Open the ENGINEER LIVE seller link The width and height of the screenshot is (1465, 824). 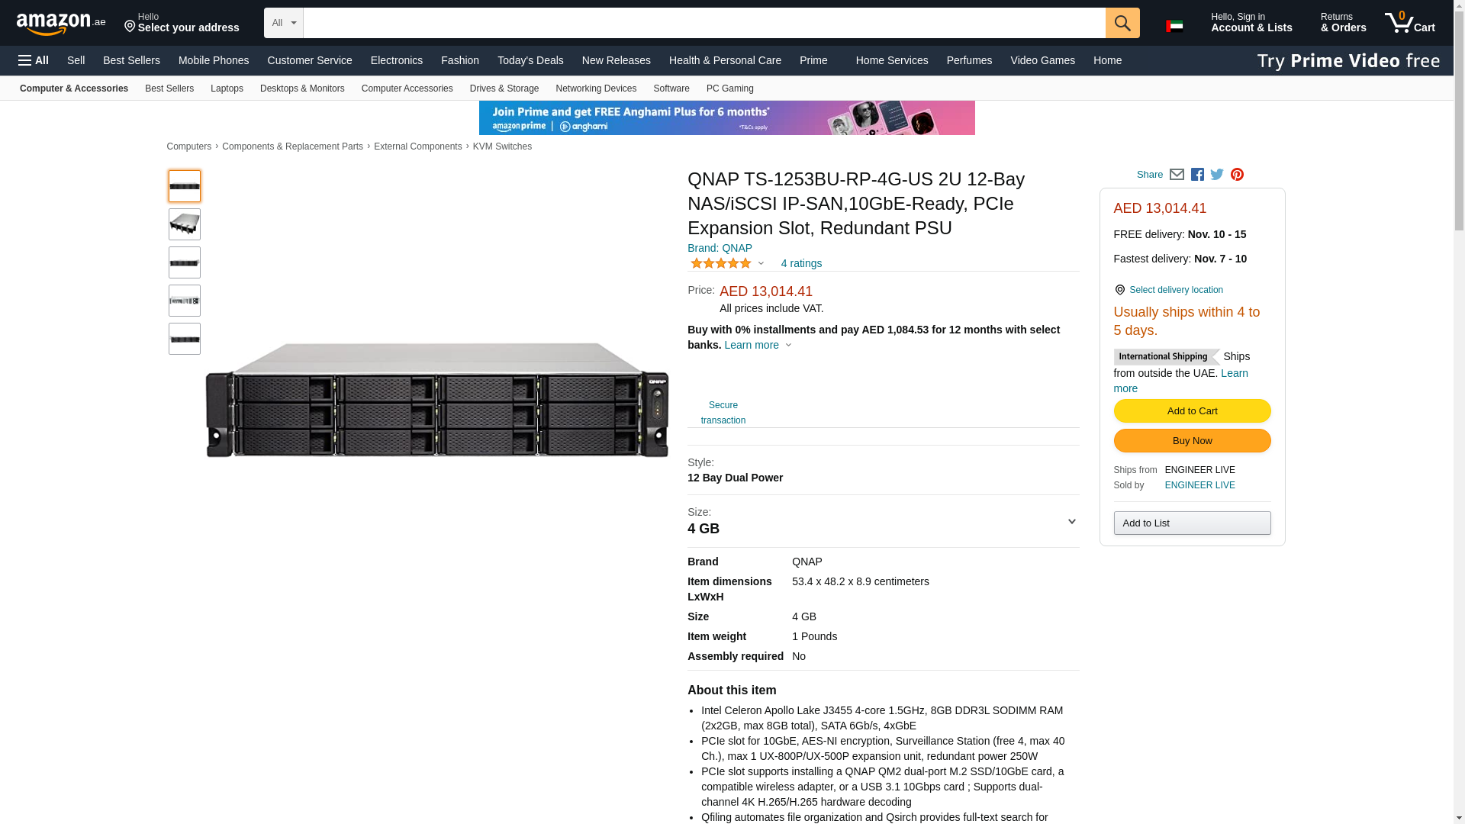(x=1199, y=485)
